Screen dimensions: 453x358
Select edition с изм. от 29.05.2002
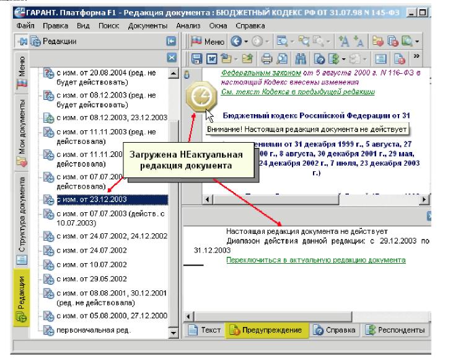(86, 279)
